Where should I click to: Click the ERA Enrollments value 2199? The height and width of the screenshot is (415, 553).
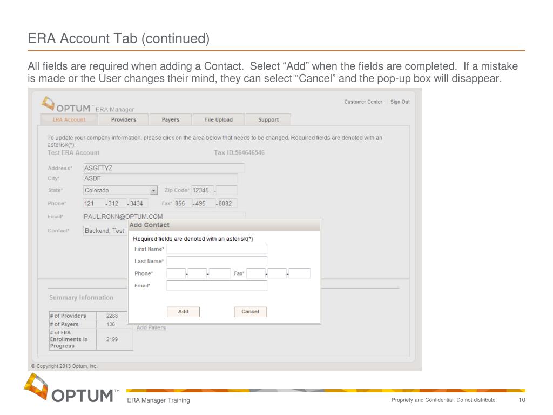[112, 339]
